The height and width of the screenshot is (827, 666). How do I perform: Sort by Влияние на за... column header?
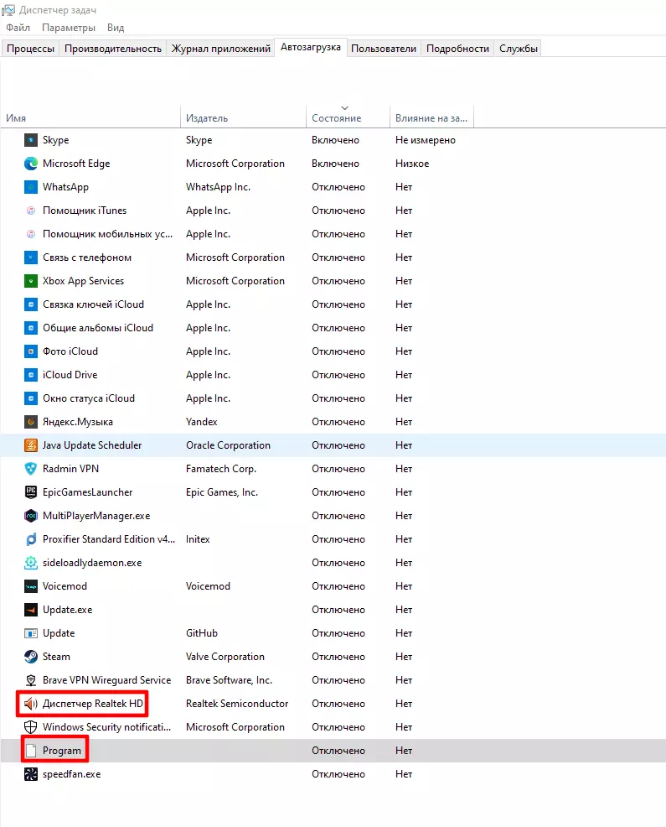[431, 118]
